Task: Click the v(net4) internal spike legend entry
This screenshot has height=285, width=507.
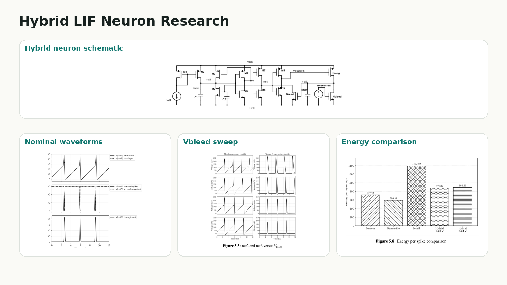Action: pos(124,187)
